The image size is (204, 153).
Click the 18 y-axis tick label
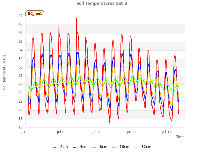click(20, 119)
